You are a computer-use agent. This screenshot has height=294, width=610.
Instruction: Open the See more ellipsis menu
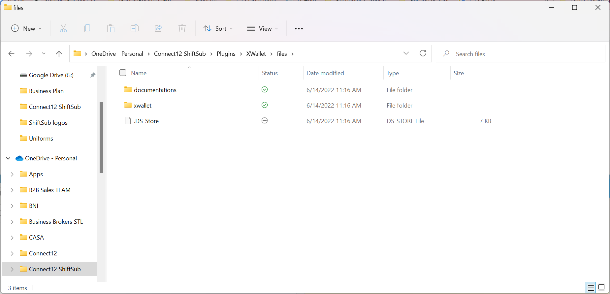[x=299, y=29]
